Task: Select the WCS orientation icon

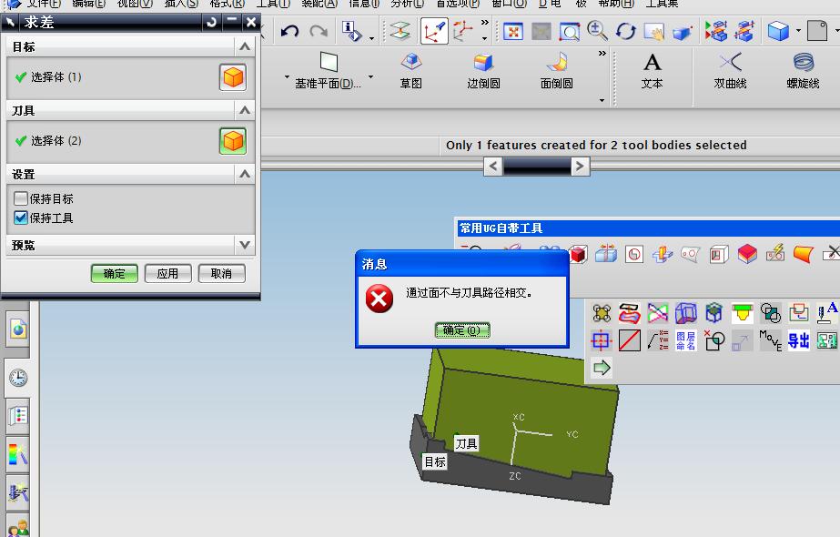Action: click(434, 31)
